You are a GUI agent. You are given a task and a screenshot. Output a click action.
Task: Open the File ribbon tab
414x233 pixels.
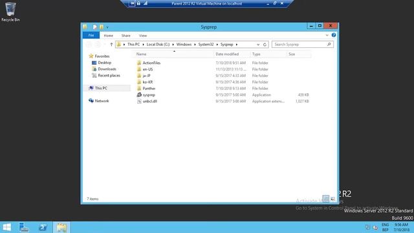(x=91, y=36)
